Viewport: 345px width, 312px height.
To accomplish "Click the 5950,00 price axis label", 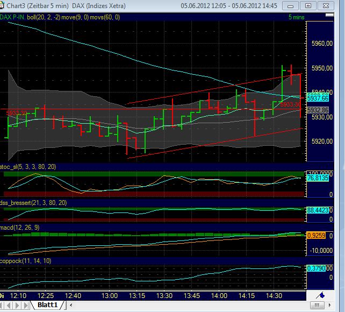I will click(322, 68).
